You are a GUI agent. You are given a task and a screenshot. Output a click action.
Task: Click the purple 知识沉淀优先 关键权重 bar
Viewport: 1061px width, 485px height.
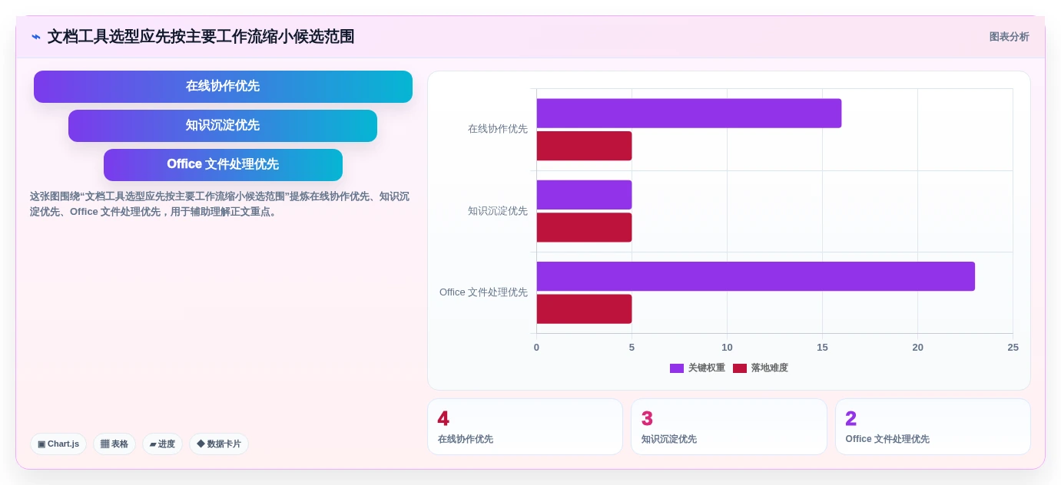(x=584, y=195)
